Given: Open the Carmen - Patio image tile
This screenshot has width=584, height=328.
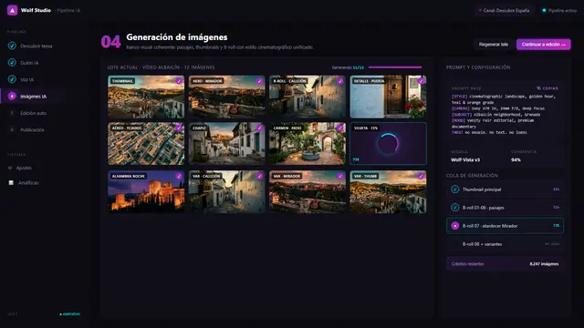Looking at the screenshot, I should [308, 144].
